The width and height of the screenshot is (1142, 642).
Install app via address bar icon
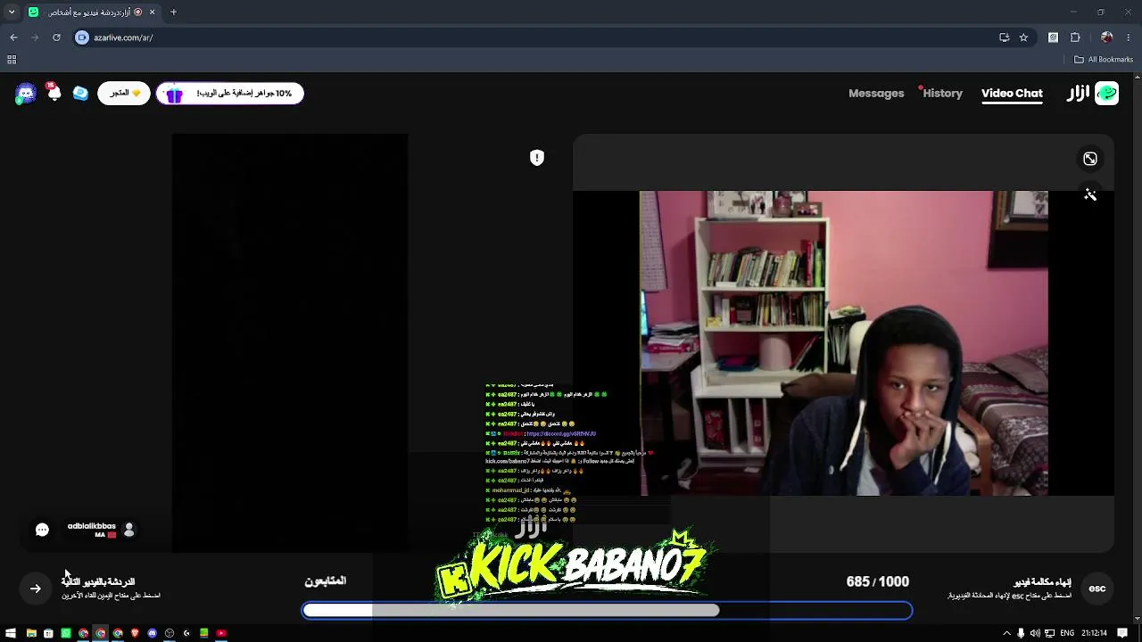click(1004, 37)
